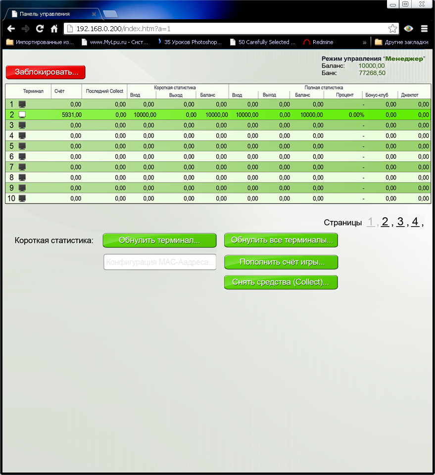Go to page 3 of terminals
Image resolution: width=435 pixels, height=475 pixels.
coord(400,222)
